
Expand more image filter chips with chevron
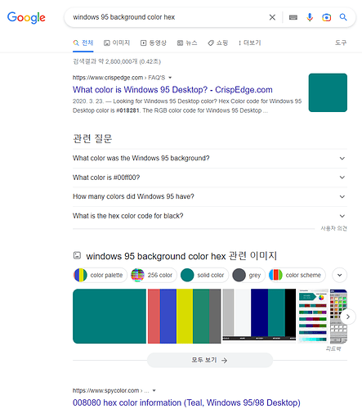[340, 275]
